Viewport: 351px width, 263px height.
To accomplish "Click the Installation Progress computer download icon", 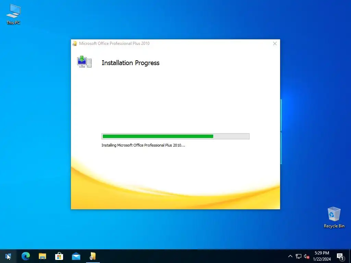I will coord(84,62).
